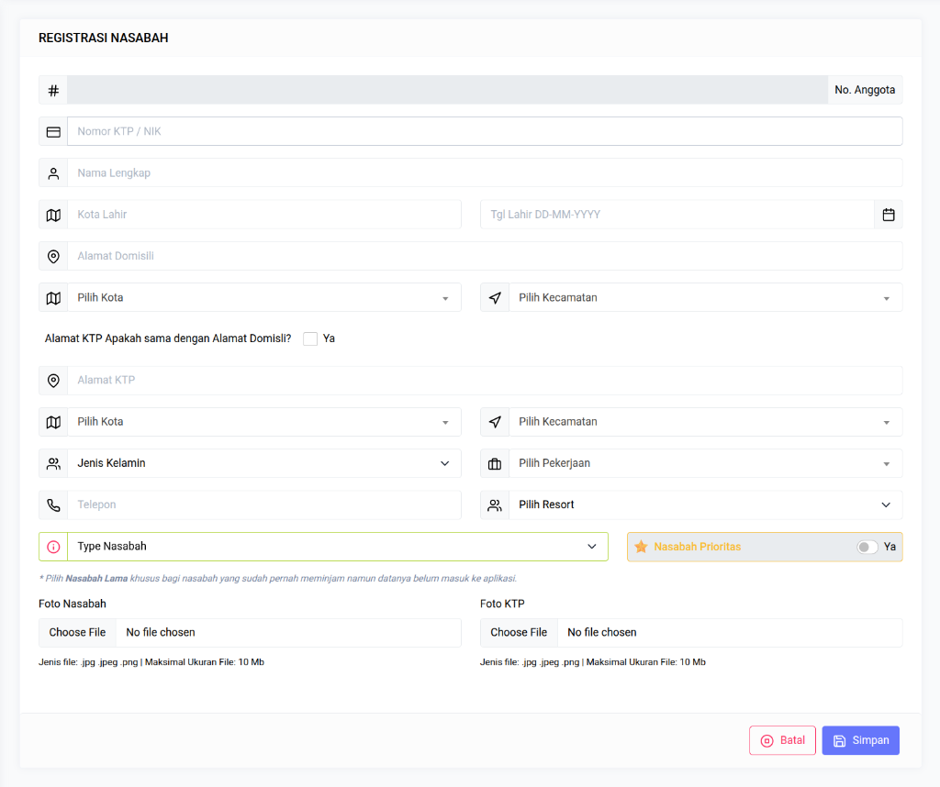Click the info icon beside Type Nasabah
This screenshot has width=940, height=787.
click(x=53, y=547)
